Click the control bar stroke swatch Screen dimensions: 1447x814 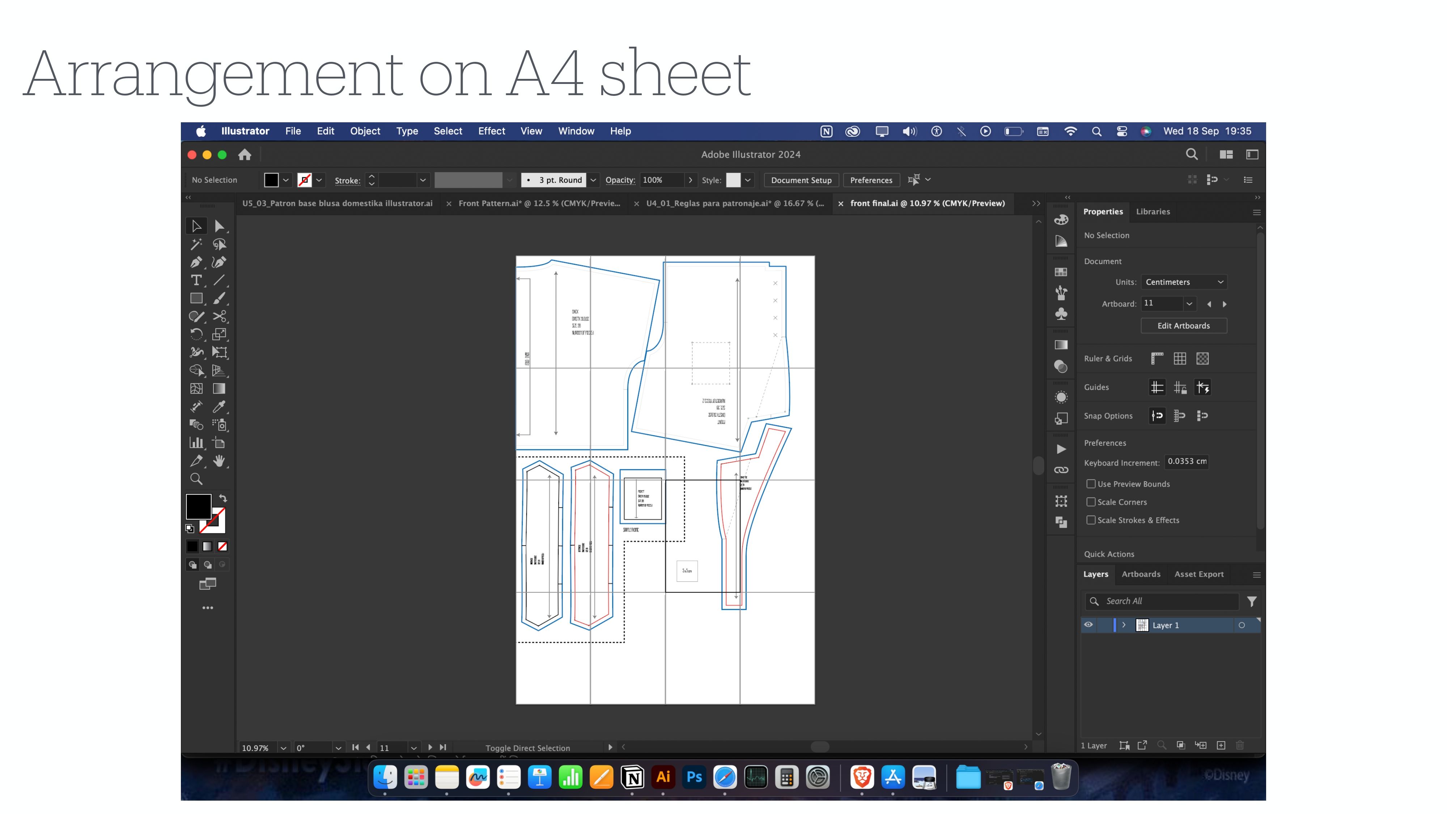(x=305, y=180)
